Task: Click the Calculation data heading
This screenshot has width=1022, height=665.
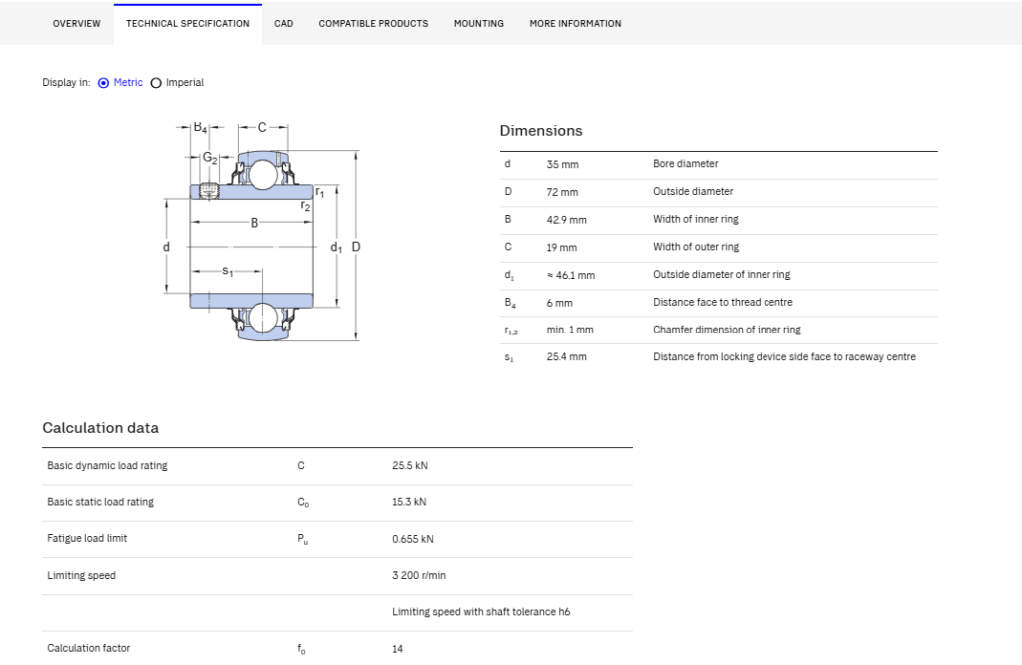Action: [x=101, y=428]
